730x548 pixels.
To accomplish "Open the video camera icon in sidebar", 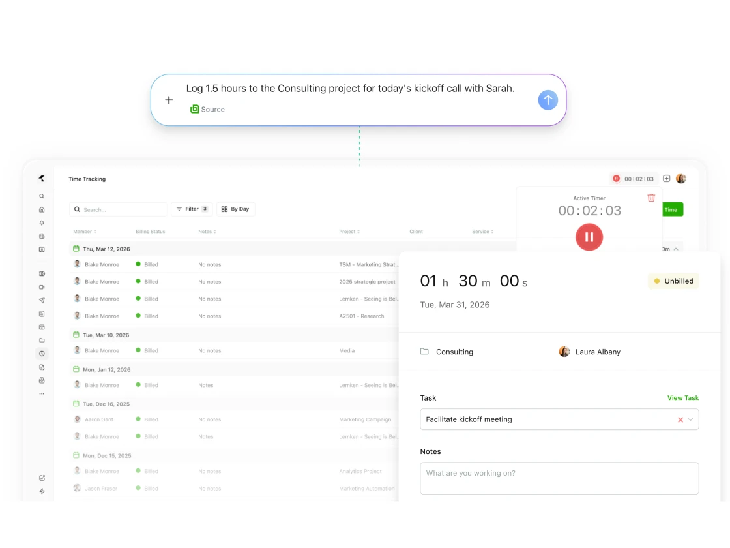I will (42, 287).
